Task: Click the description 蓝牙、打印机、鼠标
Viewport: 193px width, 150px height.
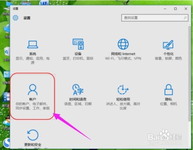Action: tap(78, 59)
